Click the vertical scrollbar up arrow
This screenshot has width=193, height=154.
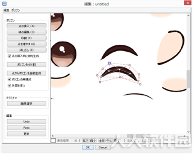coord(188,15)
